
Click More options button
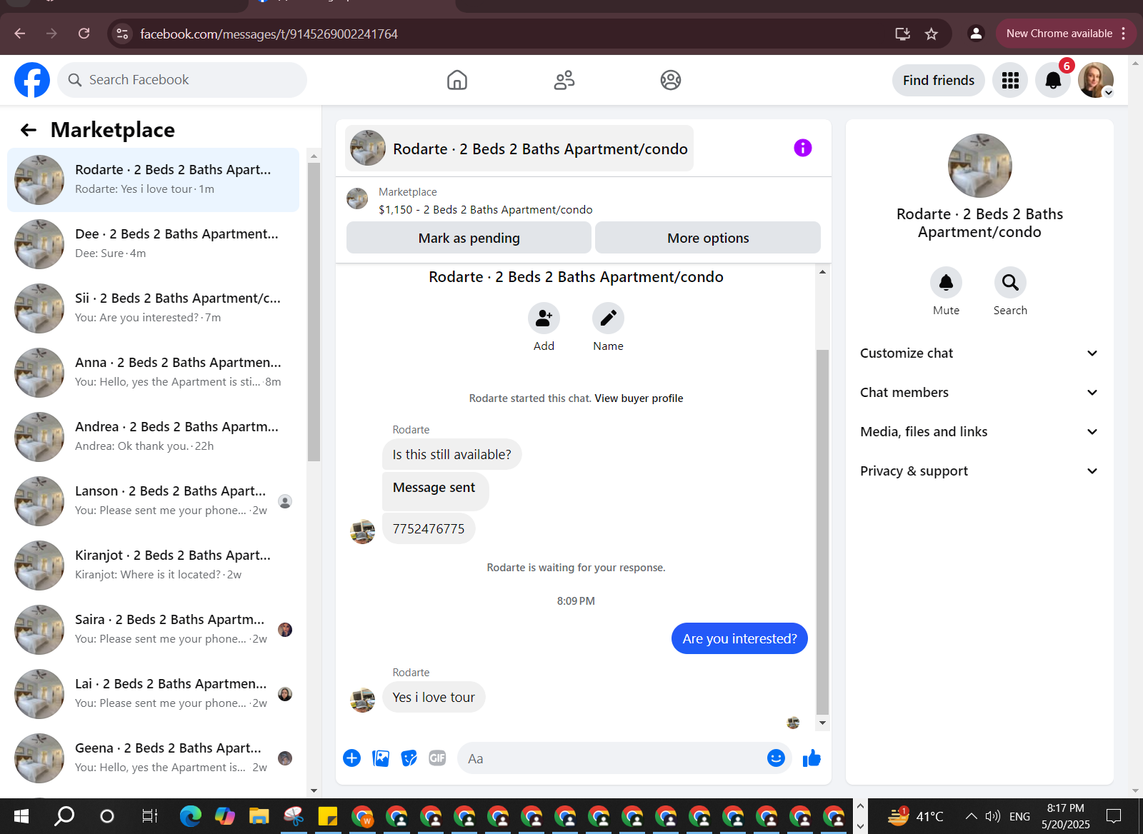(x=708, y=238)
